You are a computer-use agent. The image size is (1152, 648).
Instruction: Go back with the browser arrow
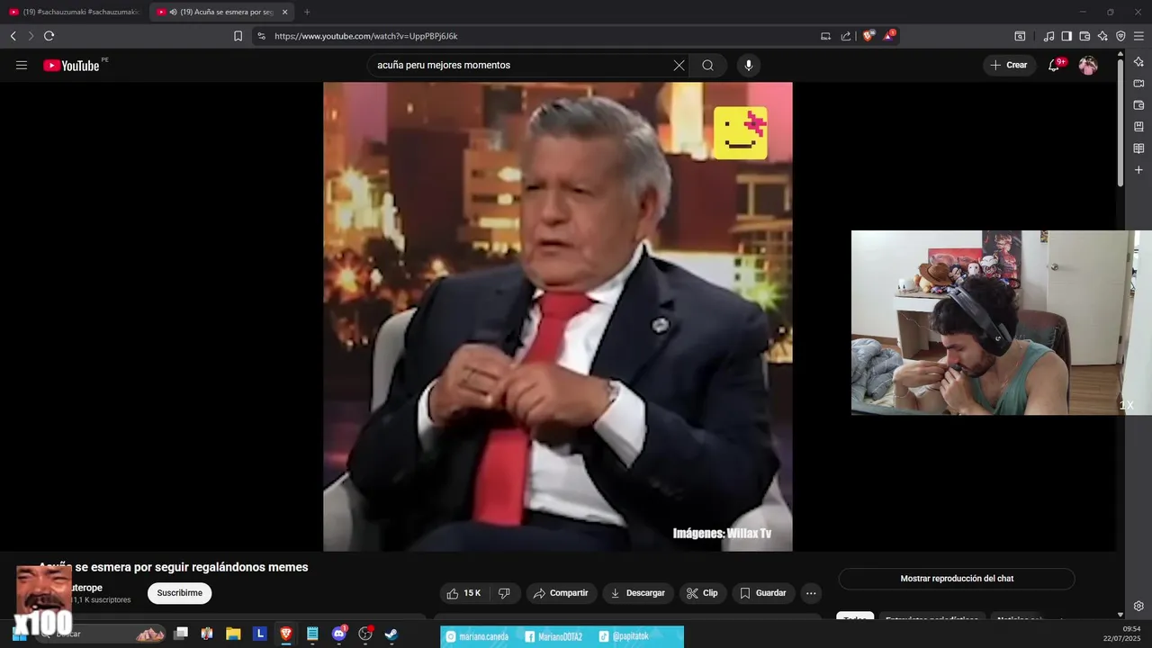click(13, 36)
